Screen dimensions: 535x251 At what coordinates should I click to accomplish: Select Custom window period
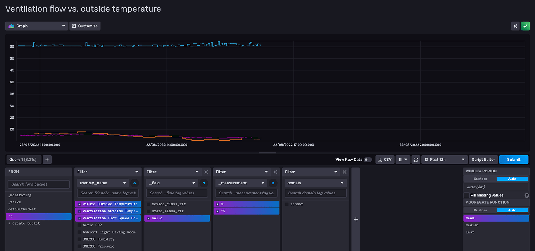coord(480,179)
